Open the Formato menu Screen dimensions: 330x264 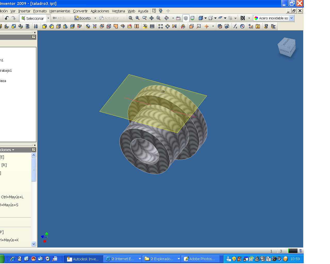40,11
